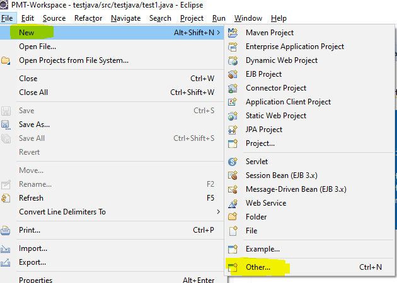Click the Other... wizard icon
Viewport: 397px width, 283px height.
[233, 267]
